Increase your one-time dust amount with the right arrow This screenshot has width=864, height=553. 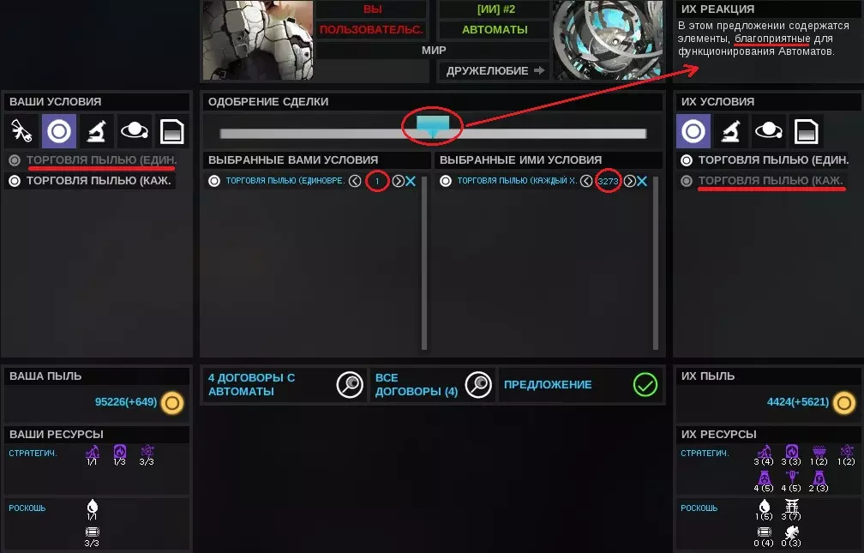pos(398,181)
